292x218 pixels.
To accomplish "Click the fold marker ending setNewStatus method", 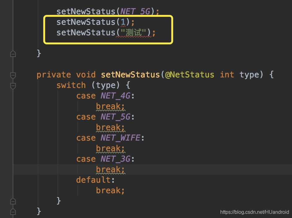I will click(x=13, y=211).
